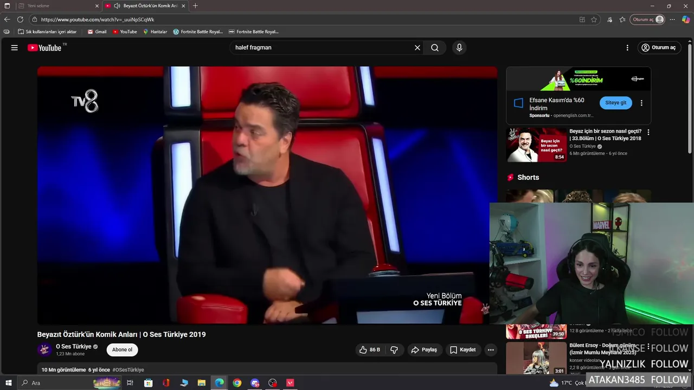
Task: Open 'Beyaz için bir sezon nasıl geçti?' title
Action: point(605,135)
